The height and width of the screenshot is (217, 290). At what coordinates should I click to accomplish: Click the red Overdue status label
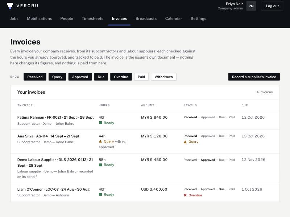(x=195, y=195)
